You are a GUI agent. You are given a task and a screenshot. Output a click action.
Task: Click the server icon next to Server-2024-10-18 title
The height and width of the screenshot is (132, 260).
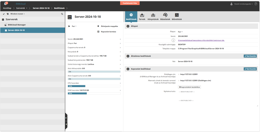(x=70, y=17)
